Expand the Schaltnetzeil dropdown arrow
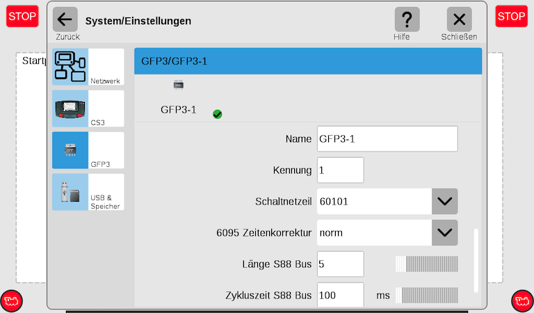534x313 pixels. pyautogui.click(x=444, y=202)
